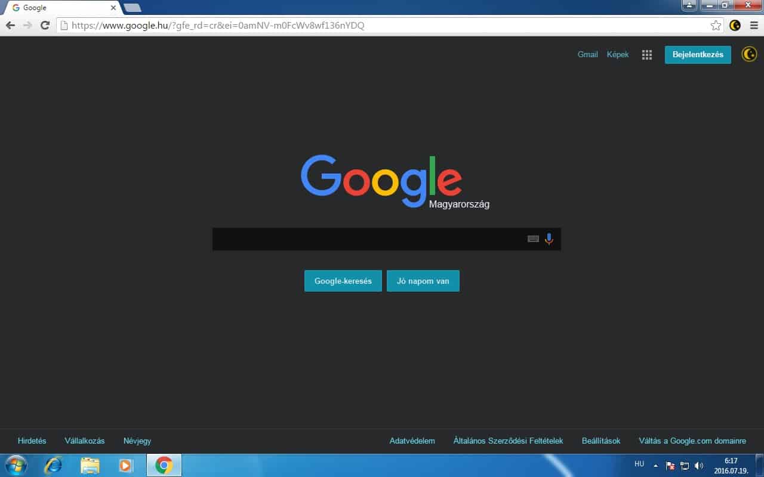Screen dimensions: 764x477
Task: Click the moon extension icon in toolbar
Action: [x=735, y=25]
